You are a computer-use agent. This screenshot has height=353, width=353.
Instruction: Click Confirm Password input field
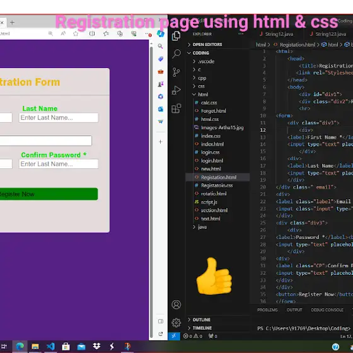point(59,164)
